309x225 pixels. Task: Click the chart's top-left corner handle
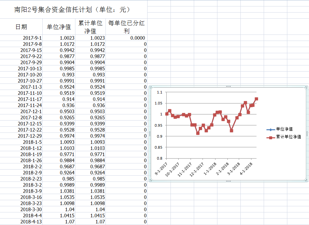(x=149, y=87)
